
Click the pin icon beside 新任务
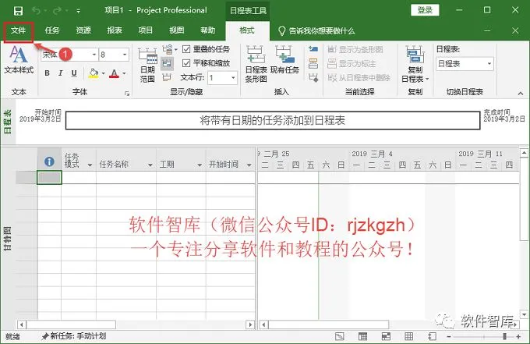click(44, 336)
